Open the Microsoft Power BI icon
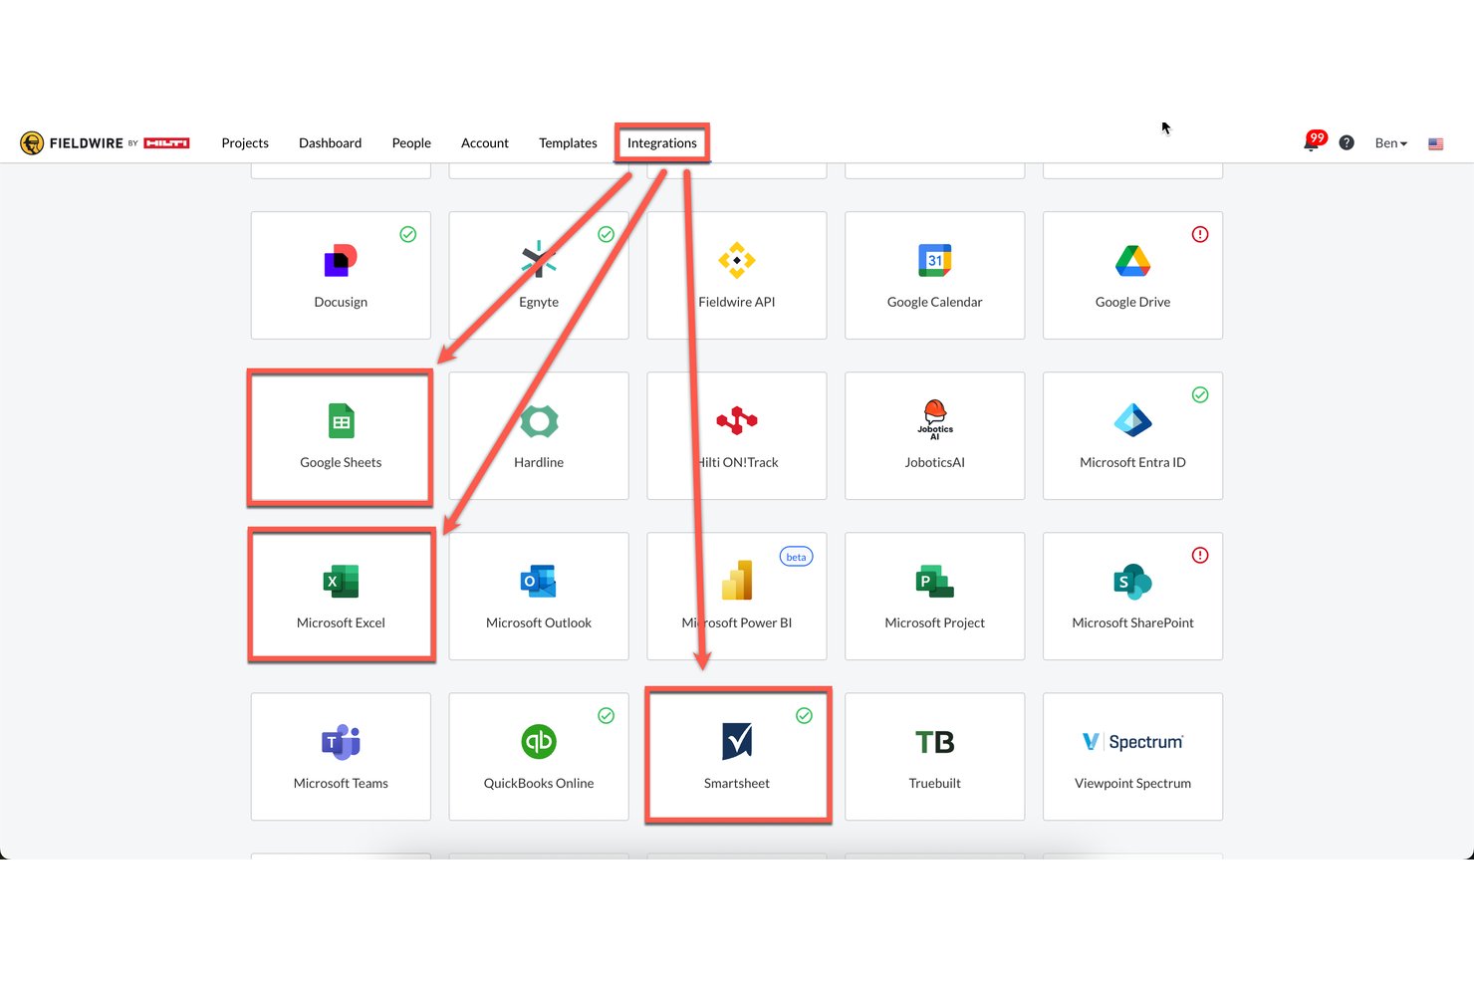The height and width of the screenshot is (983, 1474). point(737,581)
